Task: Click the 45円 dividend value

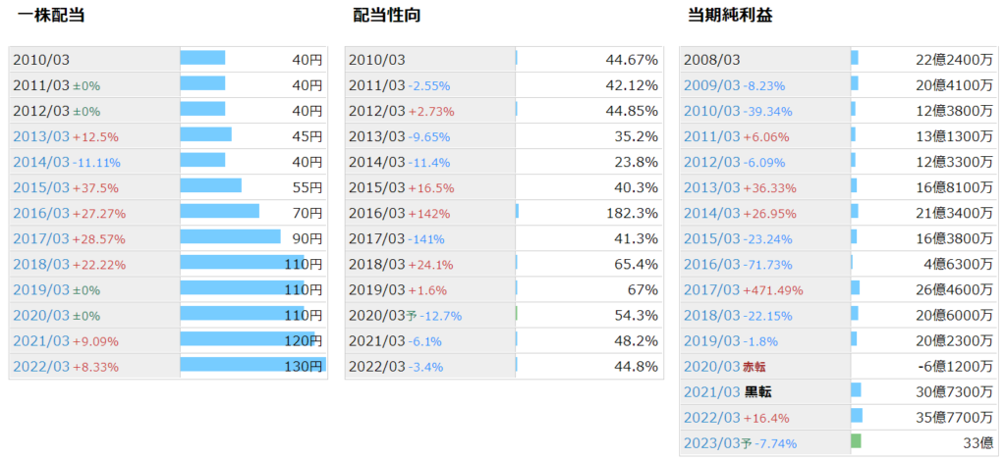Action: tap(307, 137)
